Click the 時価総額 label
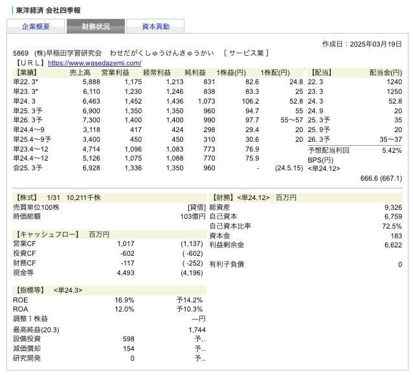The image size is (413, 375). 27,216
